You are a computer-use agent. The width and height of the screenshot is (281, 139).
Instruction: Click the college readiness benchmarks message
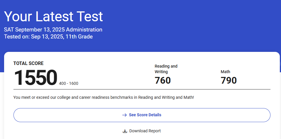(x=104, y=97)
